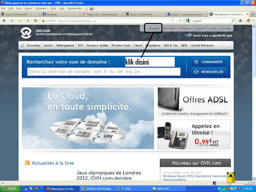This screenshot has width=256, height=192.
Task: Click the bookmark star in address bar
Action: tap(172, 21)
